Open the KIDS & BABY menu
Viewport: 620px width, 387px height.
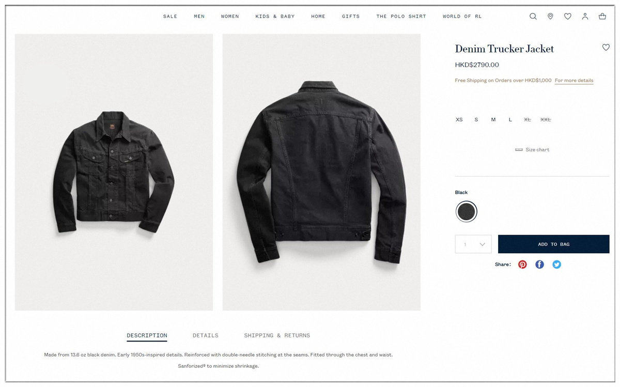275,17
